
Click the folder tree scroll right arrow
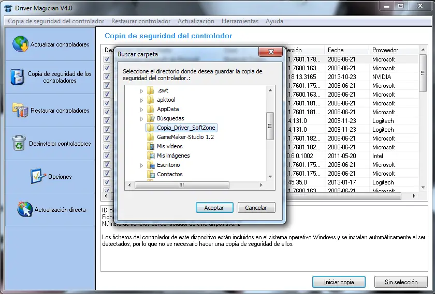click(261, 185)
